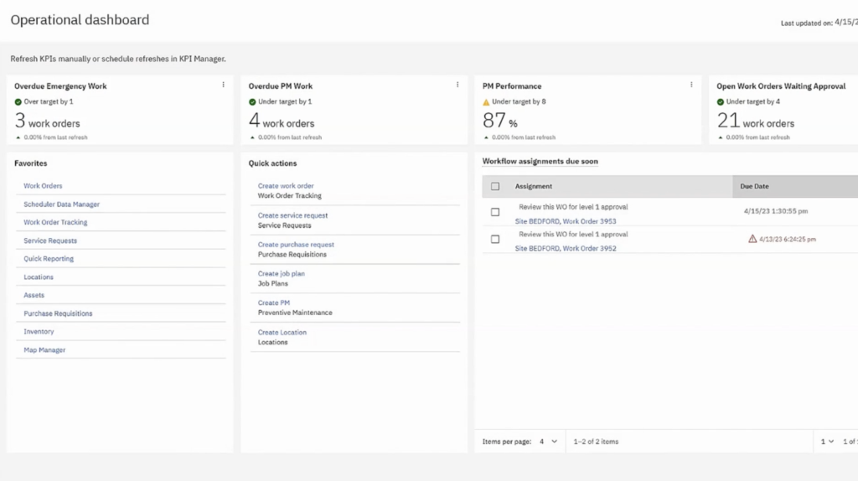Click trend arrow under 3 work orders
Image resolution: width=858 pixels, height=481 pixels.
(18, 137)
